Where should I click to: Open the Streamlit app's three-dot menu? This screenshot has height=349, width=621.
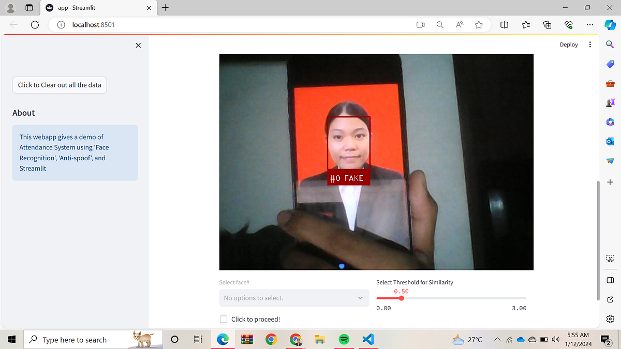(x=589, y=44)
